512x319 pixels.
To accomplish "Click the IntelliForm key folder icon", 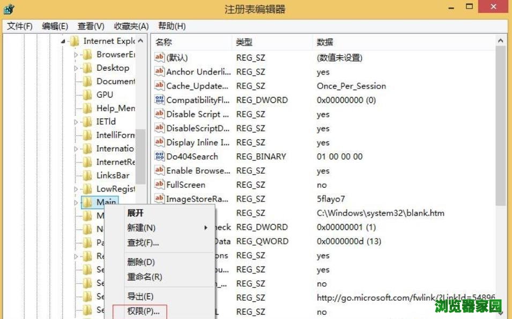I will (x=88, y=135).
